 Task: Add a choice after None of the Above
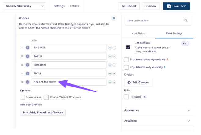(110, 82)
